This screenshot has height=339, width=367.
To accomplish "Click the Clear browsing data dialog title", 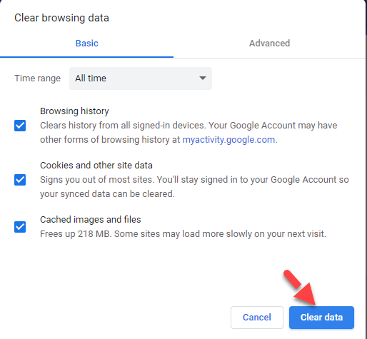I will (61, 18).
